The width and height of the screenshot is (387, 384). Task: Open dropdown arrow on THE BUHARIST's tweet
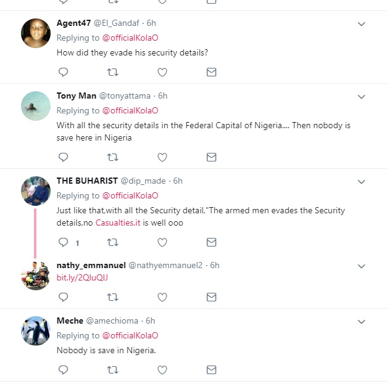point(362,182)
